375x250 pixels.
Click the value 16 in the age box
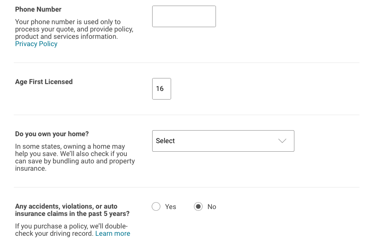click(x=160, y=89)
